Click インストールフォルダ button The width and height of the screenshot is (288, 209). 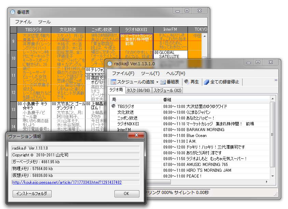pos(32,194)
